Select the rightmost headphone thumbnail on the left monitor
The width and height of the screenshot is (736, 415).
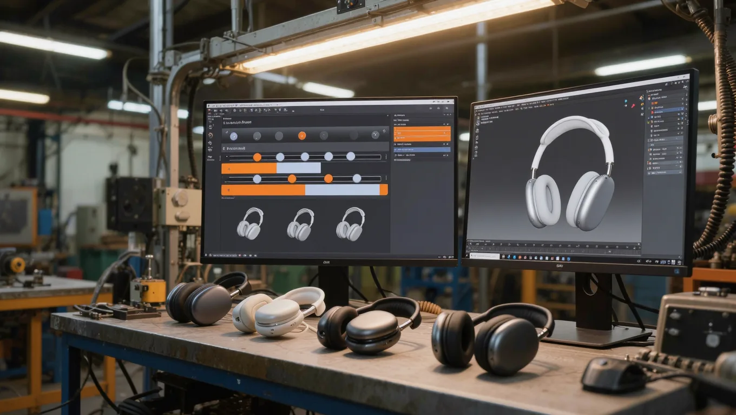pos(350,223)
